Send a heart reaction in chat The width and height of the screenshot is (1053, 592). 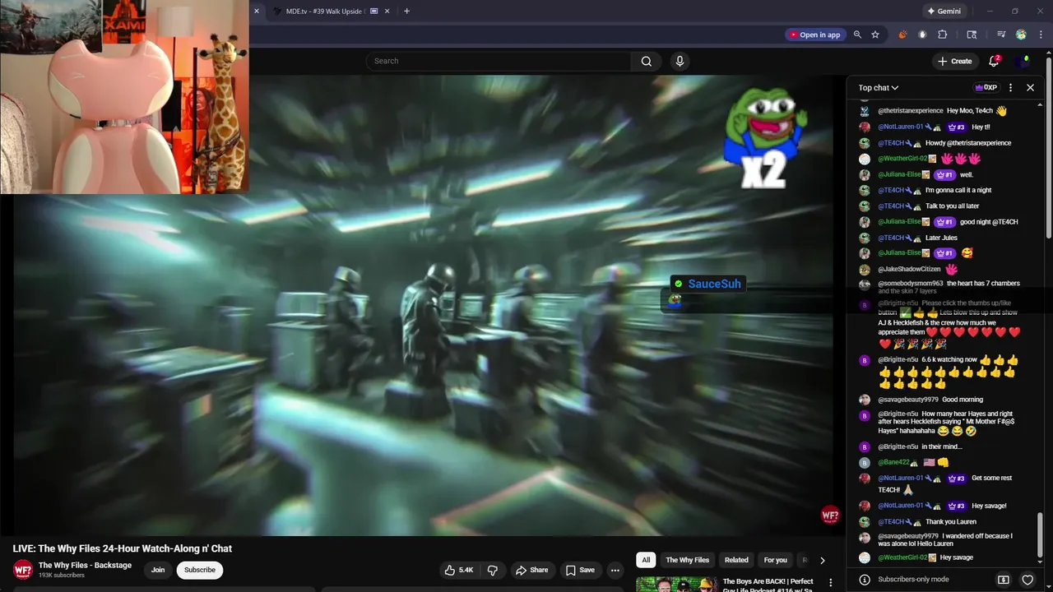(1027, 580)
